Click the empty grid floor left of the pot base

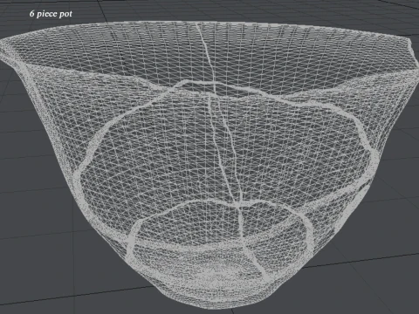coord(58,262)
